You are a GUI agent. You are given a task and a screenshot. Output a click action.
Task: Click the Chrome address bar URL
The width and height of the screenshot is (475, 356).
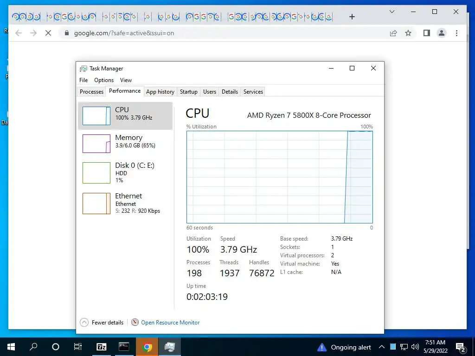click(124, 33)
